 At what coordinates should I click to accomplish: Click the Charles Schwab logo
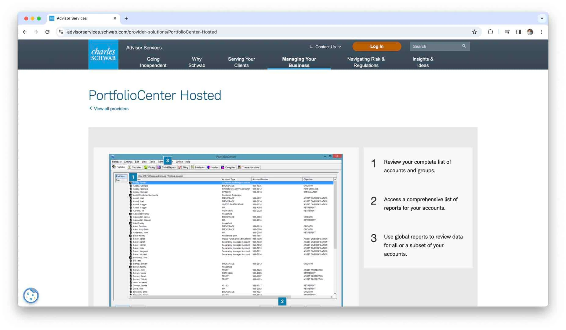click(103, 54)
